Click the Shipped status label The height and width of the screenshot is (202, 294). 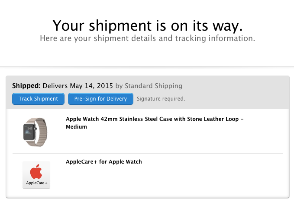pos(26,86)
